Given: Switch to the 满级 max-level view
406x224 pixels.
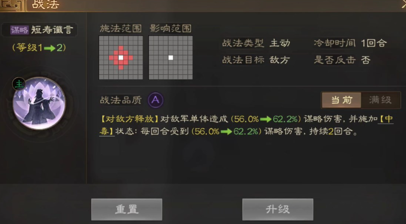Looking at the screenshot, I should click(x=380, y=100).
